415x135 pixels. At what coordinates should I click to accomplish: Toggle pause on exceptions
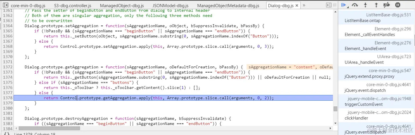397,5
